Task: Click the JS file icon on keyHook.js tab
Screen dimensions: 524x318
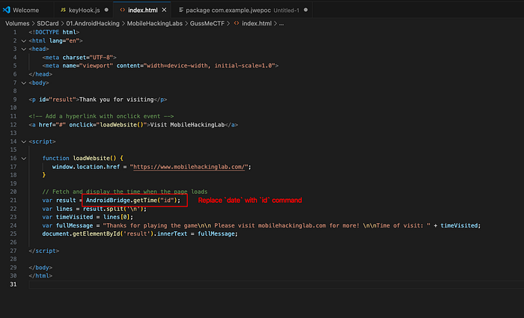Action: pos(63,10)
